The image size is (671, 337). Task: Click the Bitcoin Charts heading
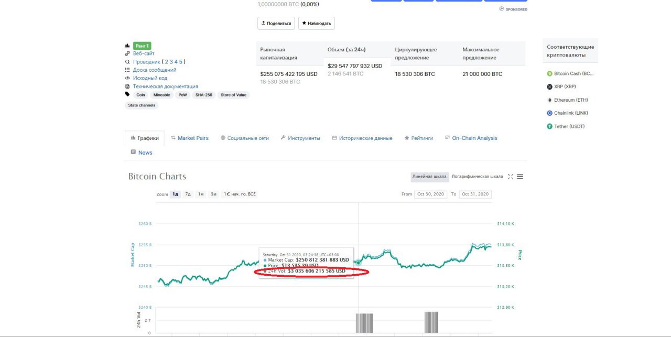click(x=157, y=177)
